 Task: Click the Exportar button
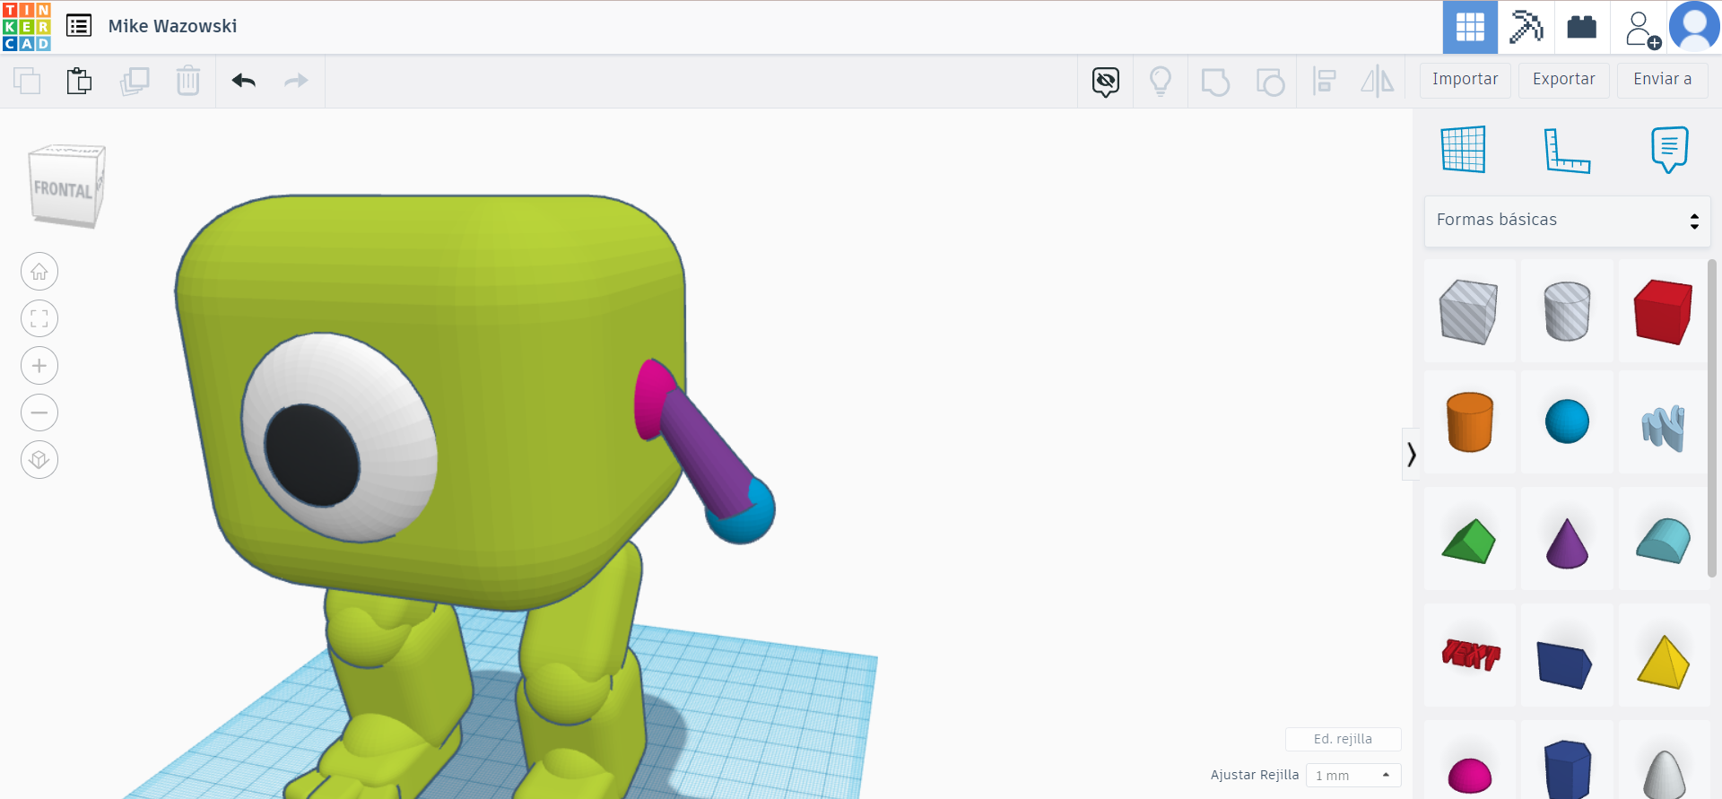point(1564,80)
